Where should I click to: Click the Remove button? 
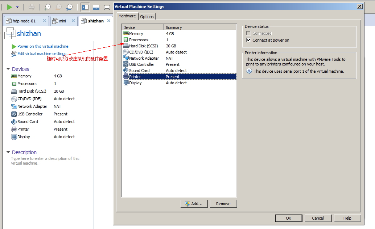(223, 204)
